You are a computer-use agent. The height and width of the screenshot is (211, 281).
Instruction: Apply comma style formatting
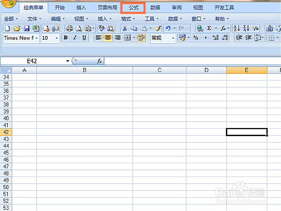click(206, 38)
